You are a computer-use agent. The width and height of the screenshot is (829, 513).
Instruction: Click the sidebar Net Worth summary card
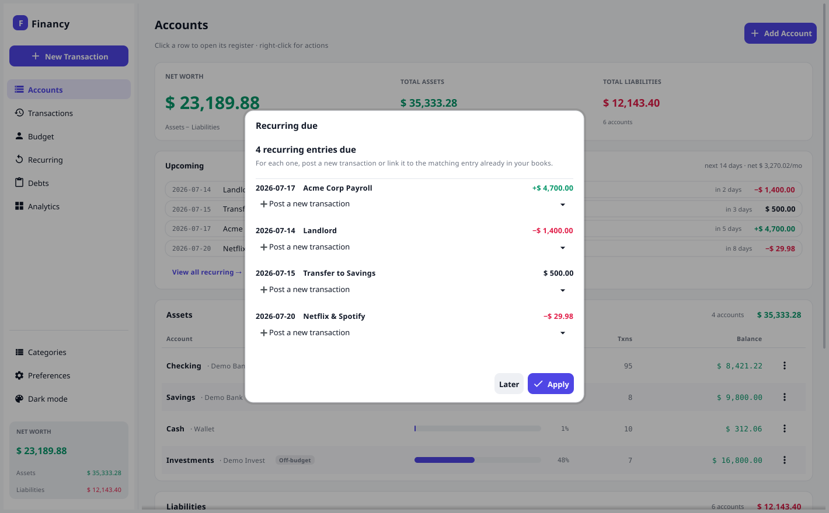tap(69, 460)
